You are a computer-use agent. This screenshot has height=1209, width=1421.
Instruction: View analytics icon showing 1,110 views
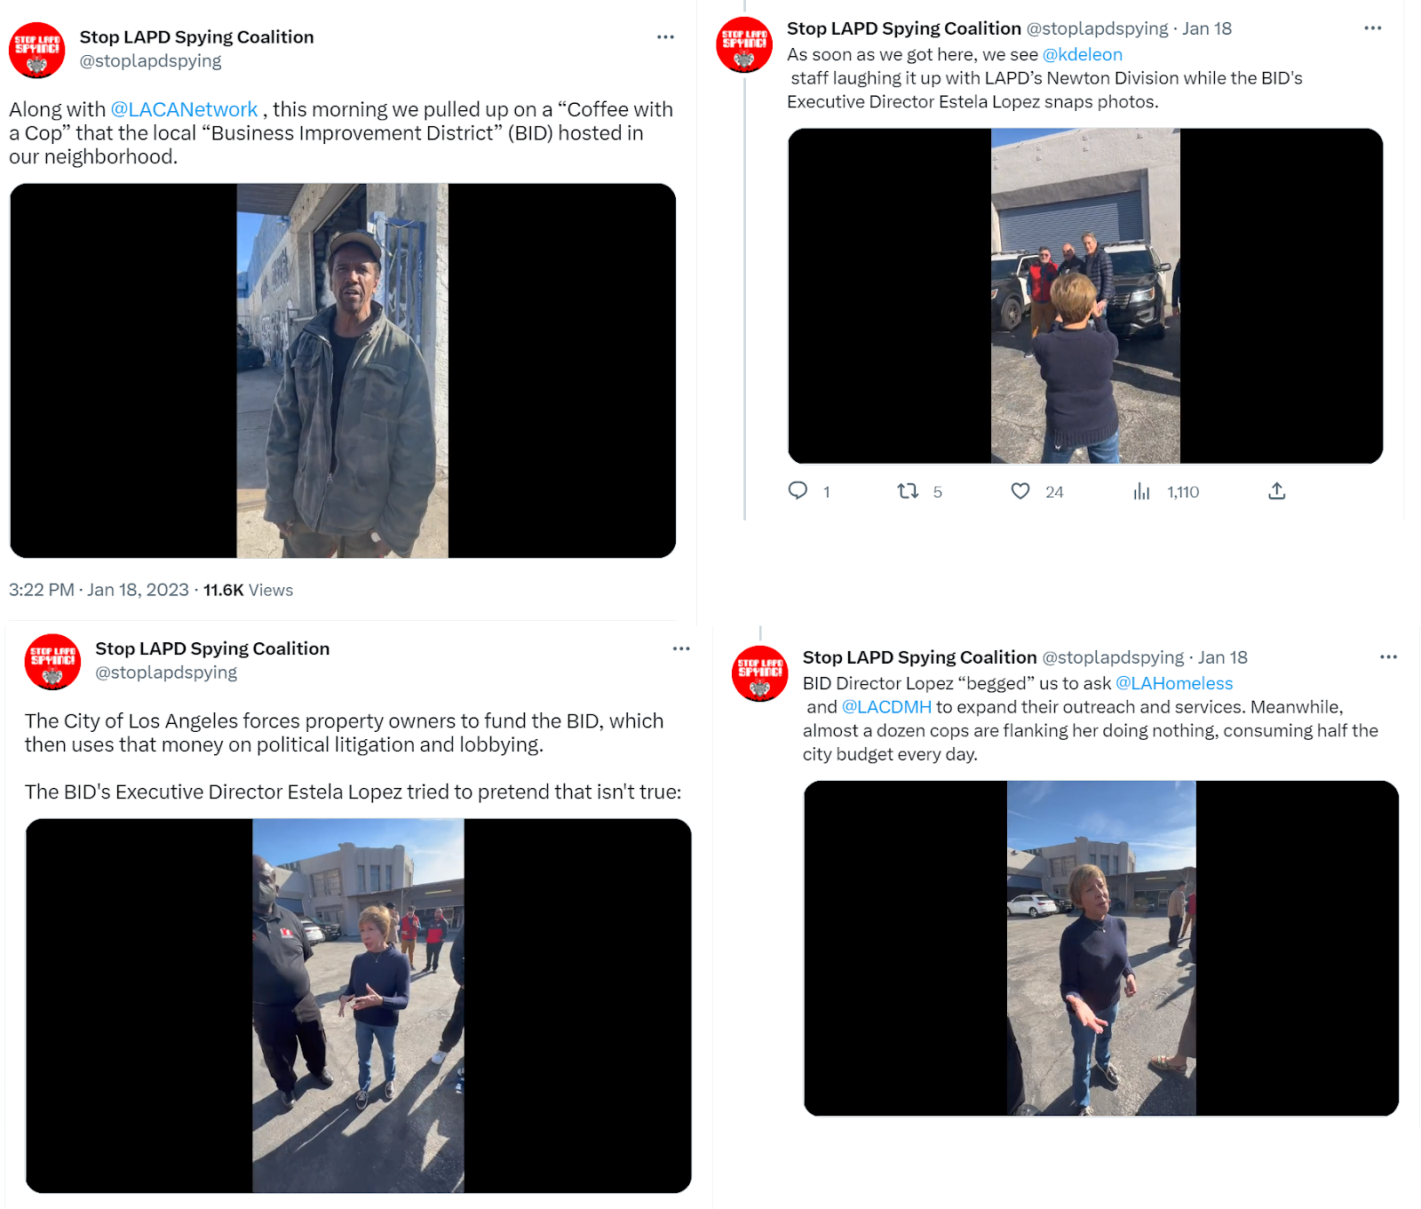1141,491
